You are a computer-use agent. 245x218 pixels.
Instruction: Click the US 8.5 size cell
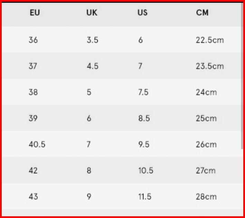(144, 118)
